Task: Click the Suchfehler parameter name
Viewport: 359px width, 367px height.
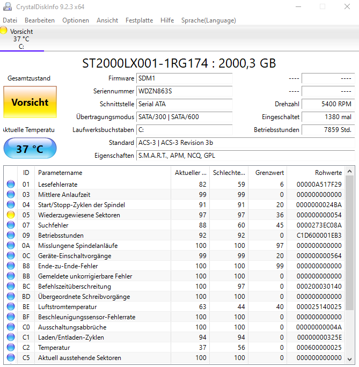Action: [x=53, y=225]
